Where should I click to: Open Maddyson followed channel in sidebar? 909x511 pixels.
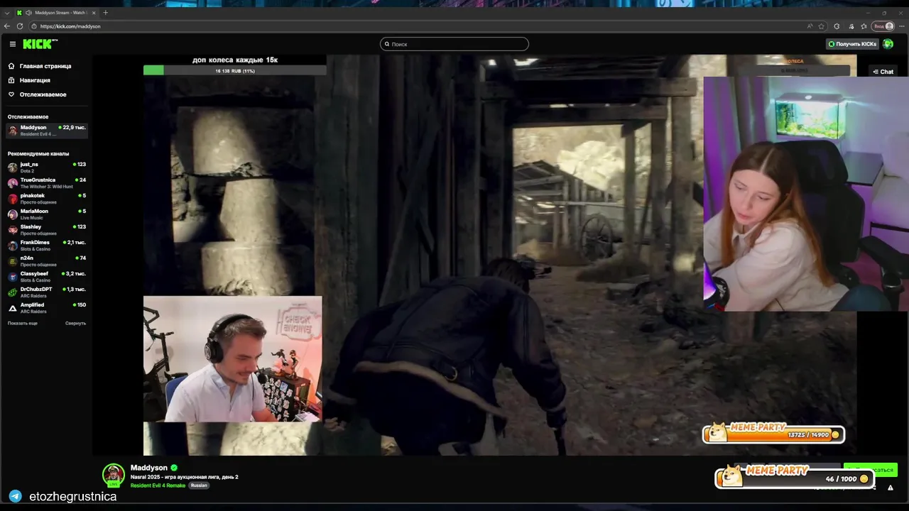point(46,131)
